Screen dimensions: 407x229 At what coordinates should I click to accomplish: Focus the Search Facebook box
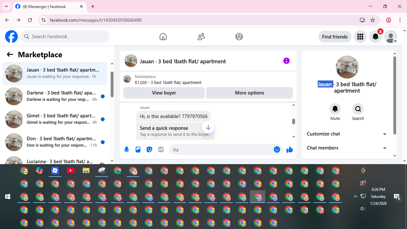pyautogui.click(x=65, y=37)
